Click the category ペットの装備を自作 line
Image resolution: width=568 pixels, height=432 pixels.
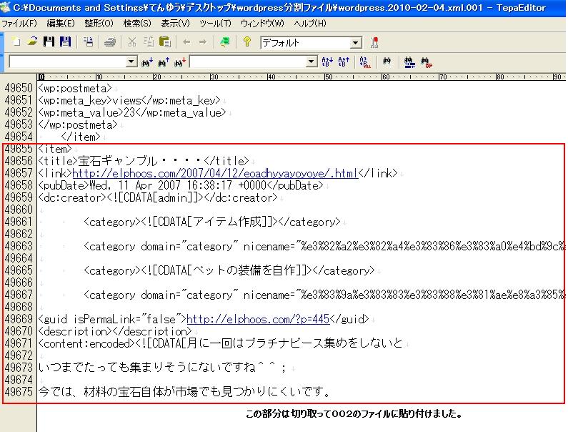[x=229, y=270]
